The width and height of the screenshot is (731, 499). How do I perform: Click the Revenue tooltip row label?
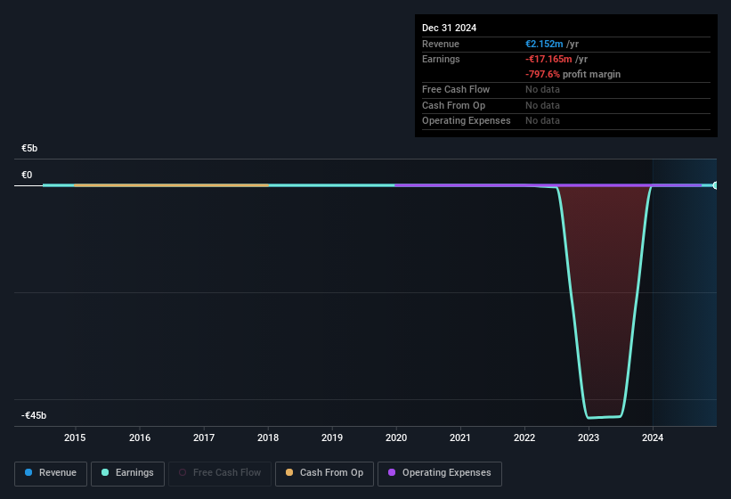pos(441,44)
